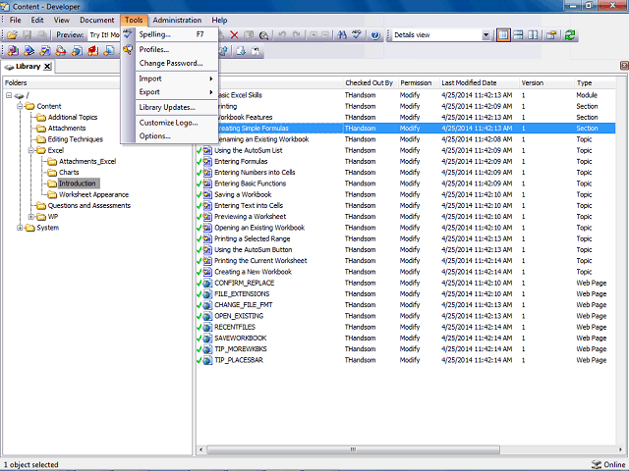Choose Options... from the Tools menu

point(177,136)
